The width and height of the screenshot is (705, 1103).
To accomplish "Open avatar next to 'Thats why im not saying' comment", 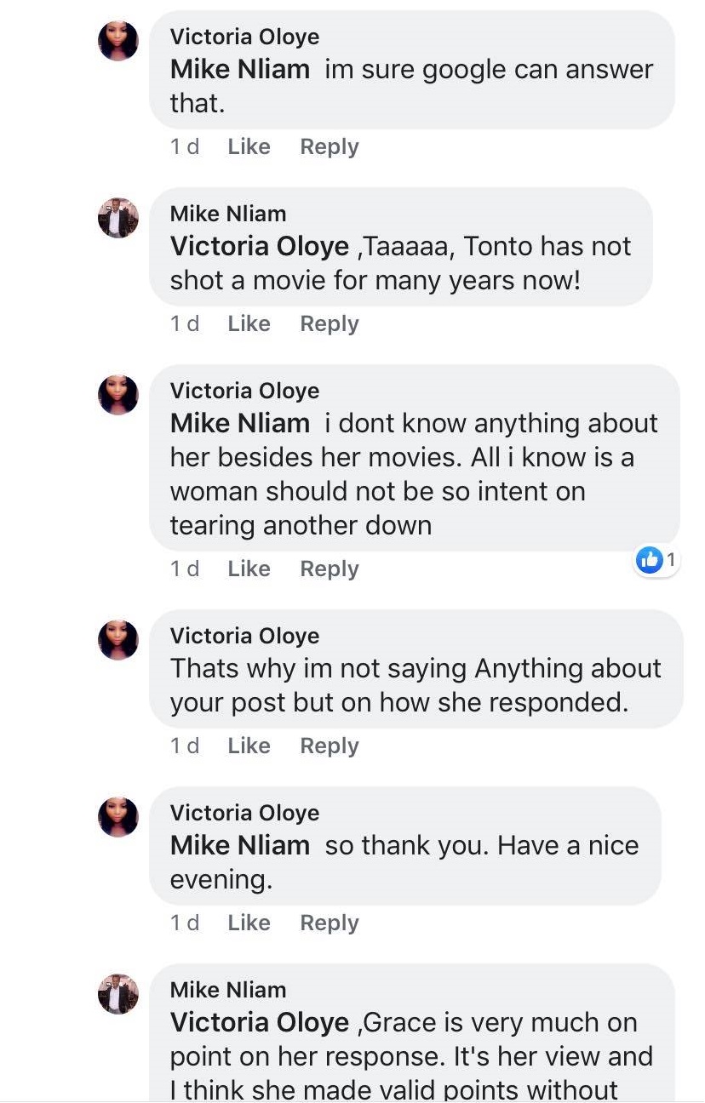I will pyautogui.click(x=118, y=640).
